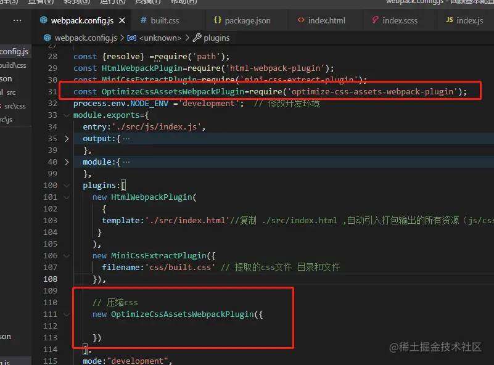Click module.exports on line 33
494x365 pixels.
point(106,115)
